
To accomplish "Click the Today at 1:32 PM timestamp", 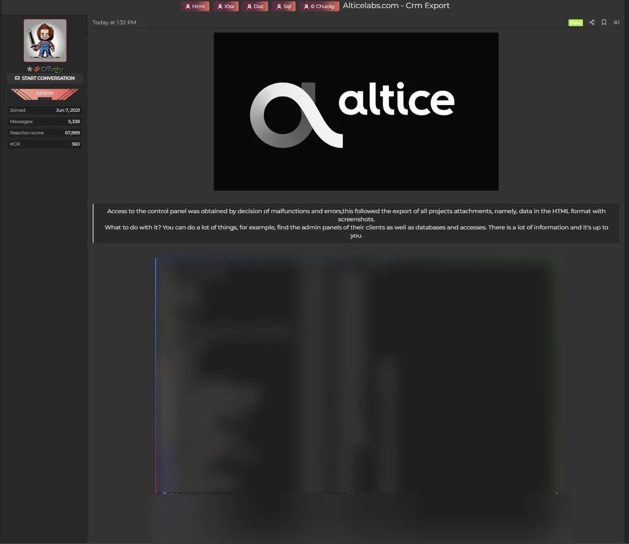I will tap(114, 23).
